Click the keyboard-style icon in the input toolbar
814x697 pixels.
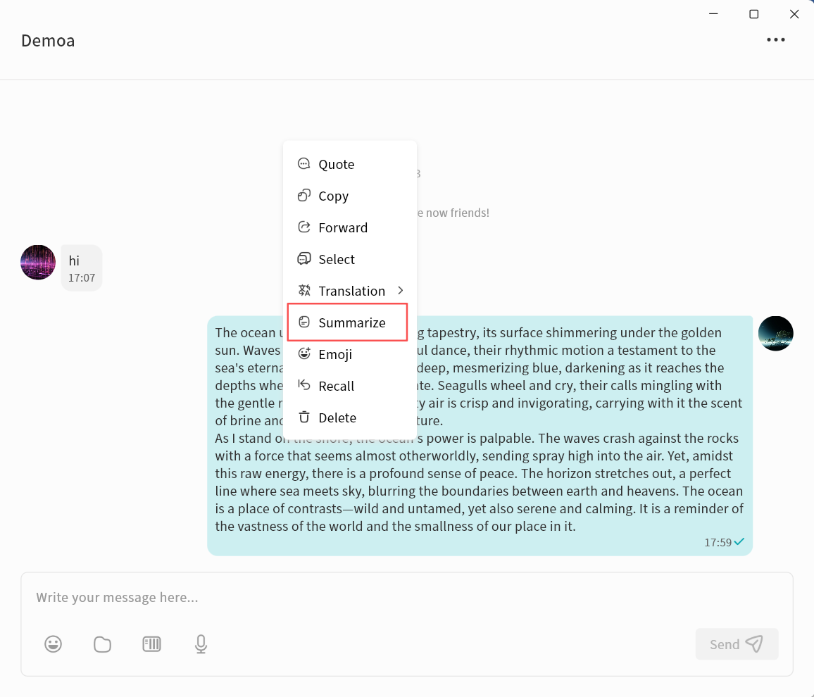(151, 643)
